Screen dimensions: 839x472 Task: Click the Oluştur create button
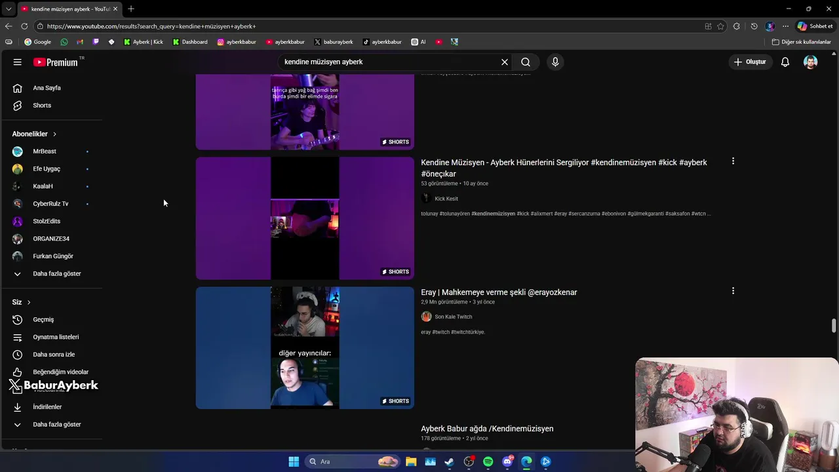[x=751, y=62]
